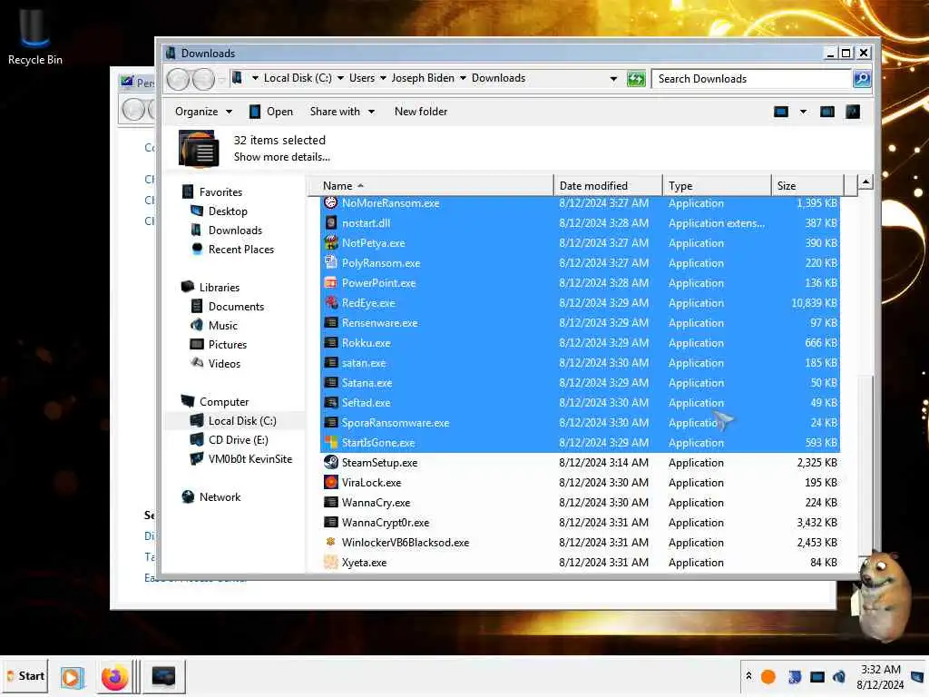The image size is (929, 697).
Task: Expand the Local Disk (C:) breadcrumb arrow
Action: coord(340,78)
